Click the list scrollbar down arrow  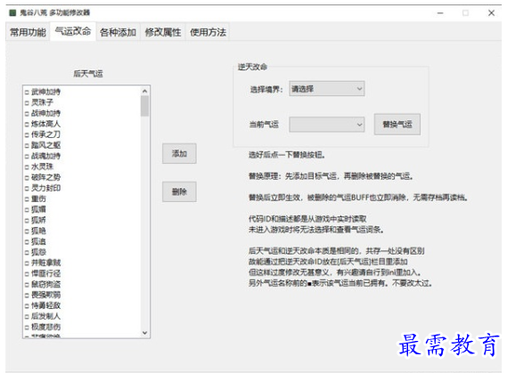pos(145,333)
